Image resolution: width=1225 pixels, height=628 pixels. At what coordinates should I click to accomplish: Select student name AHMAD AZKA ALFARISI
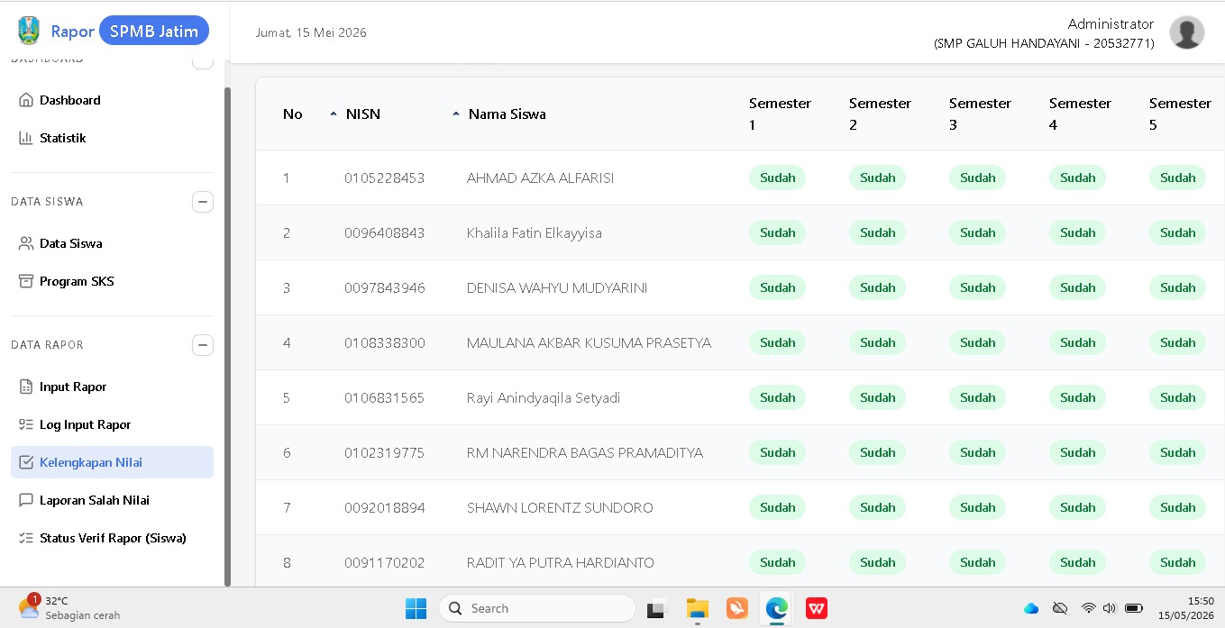point(540,178)
